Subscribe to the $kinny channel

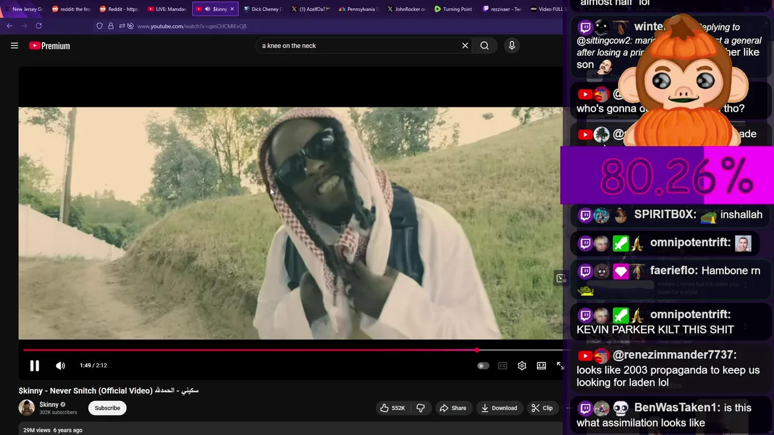click(107, 408)
